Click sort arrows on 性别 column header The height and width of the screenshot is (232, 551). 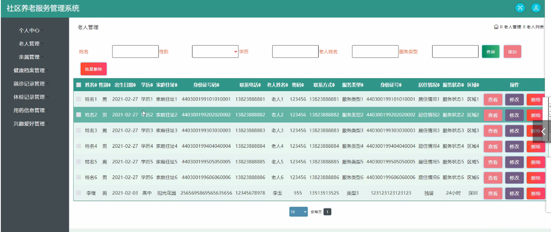(110, 85)
